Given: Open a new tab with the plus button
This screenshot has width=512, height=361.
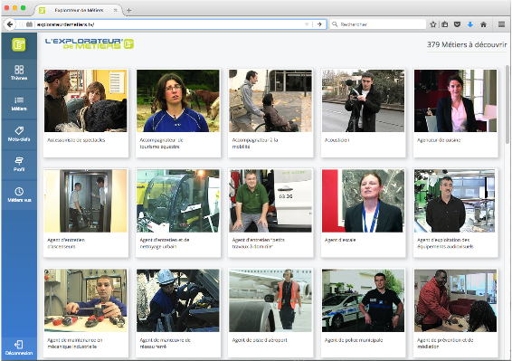Looking at the screenshot, I should [129, 11].
